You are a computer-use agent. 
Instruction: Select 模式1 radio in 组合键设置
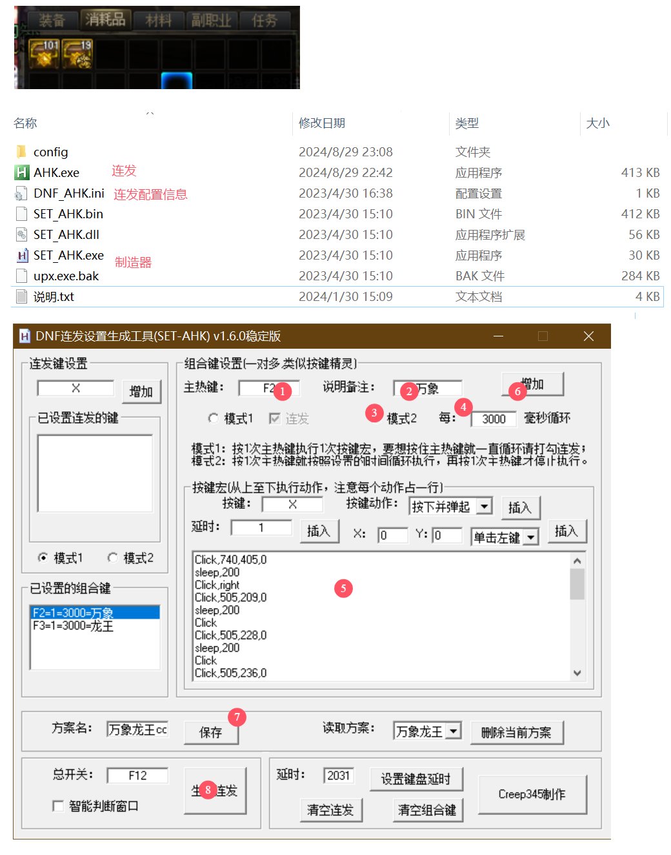click(213, 418)
